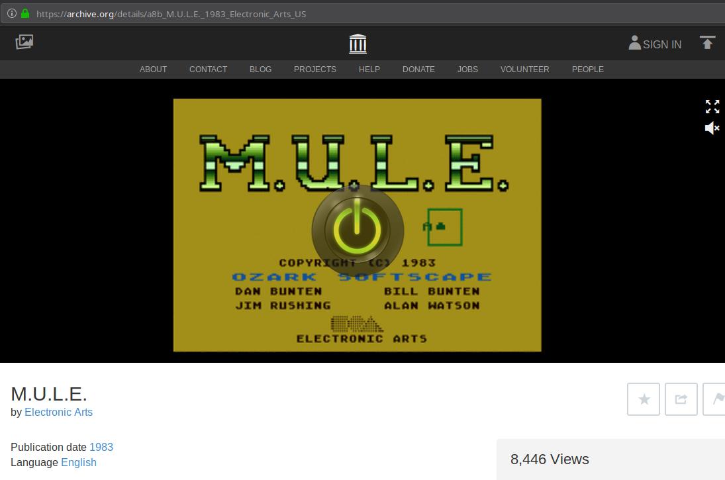Click the padlock icon in the address bar
This screenshot has width=725, height=480.
click(26, 13)
